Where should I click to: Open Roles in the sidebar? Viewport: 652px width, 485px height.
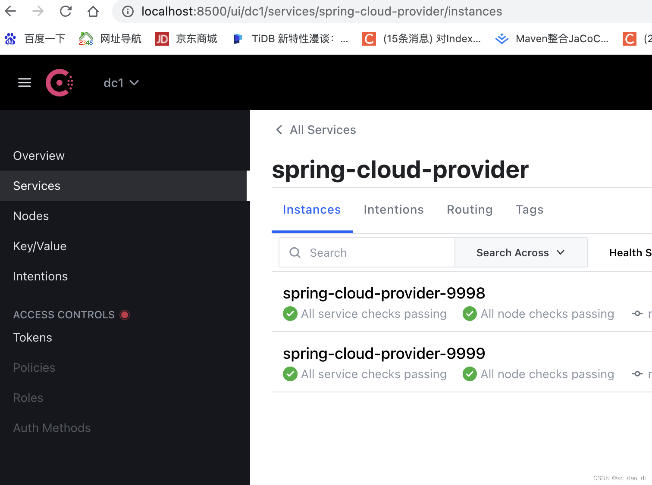(x=125, y=398)
